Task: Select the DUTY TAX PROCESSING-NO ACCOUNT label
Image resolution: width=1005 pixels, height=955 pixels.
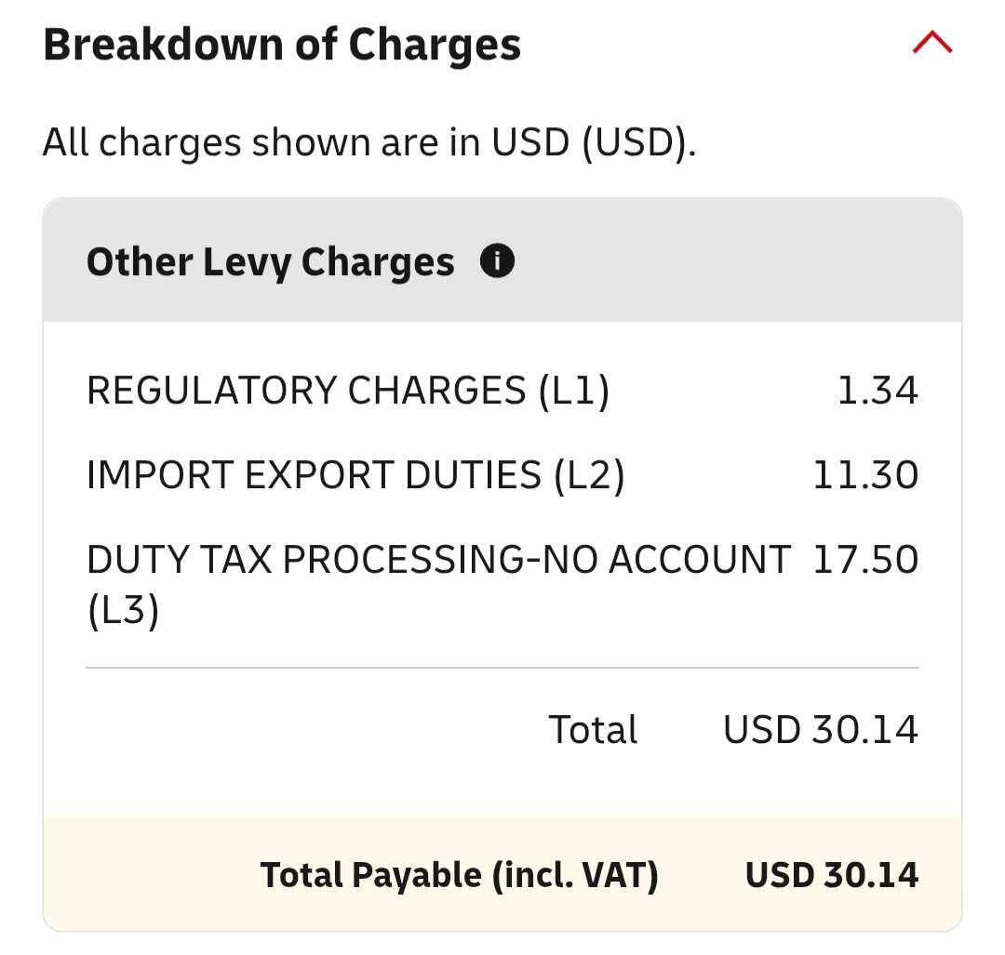Action: [438, 560]
